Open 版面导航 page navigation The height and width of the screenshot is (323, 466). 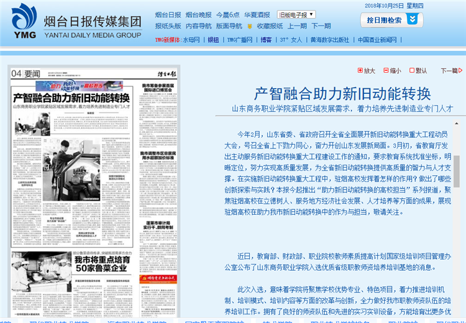[229, 27]
